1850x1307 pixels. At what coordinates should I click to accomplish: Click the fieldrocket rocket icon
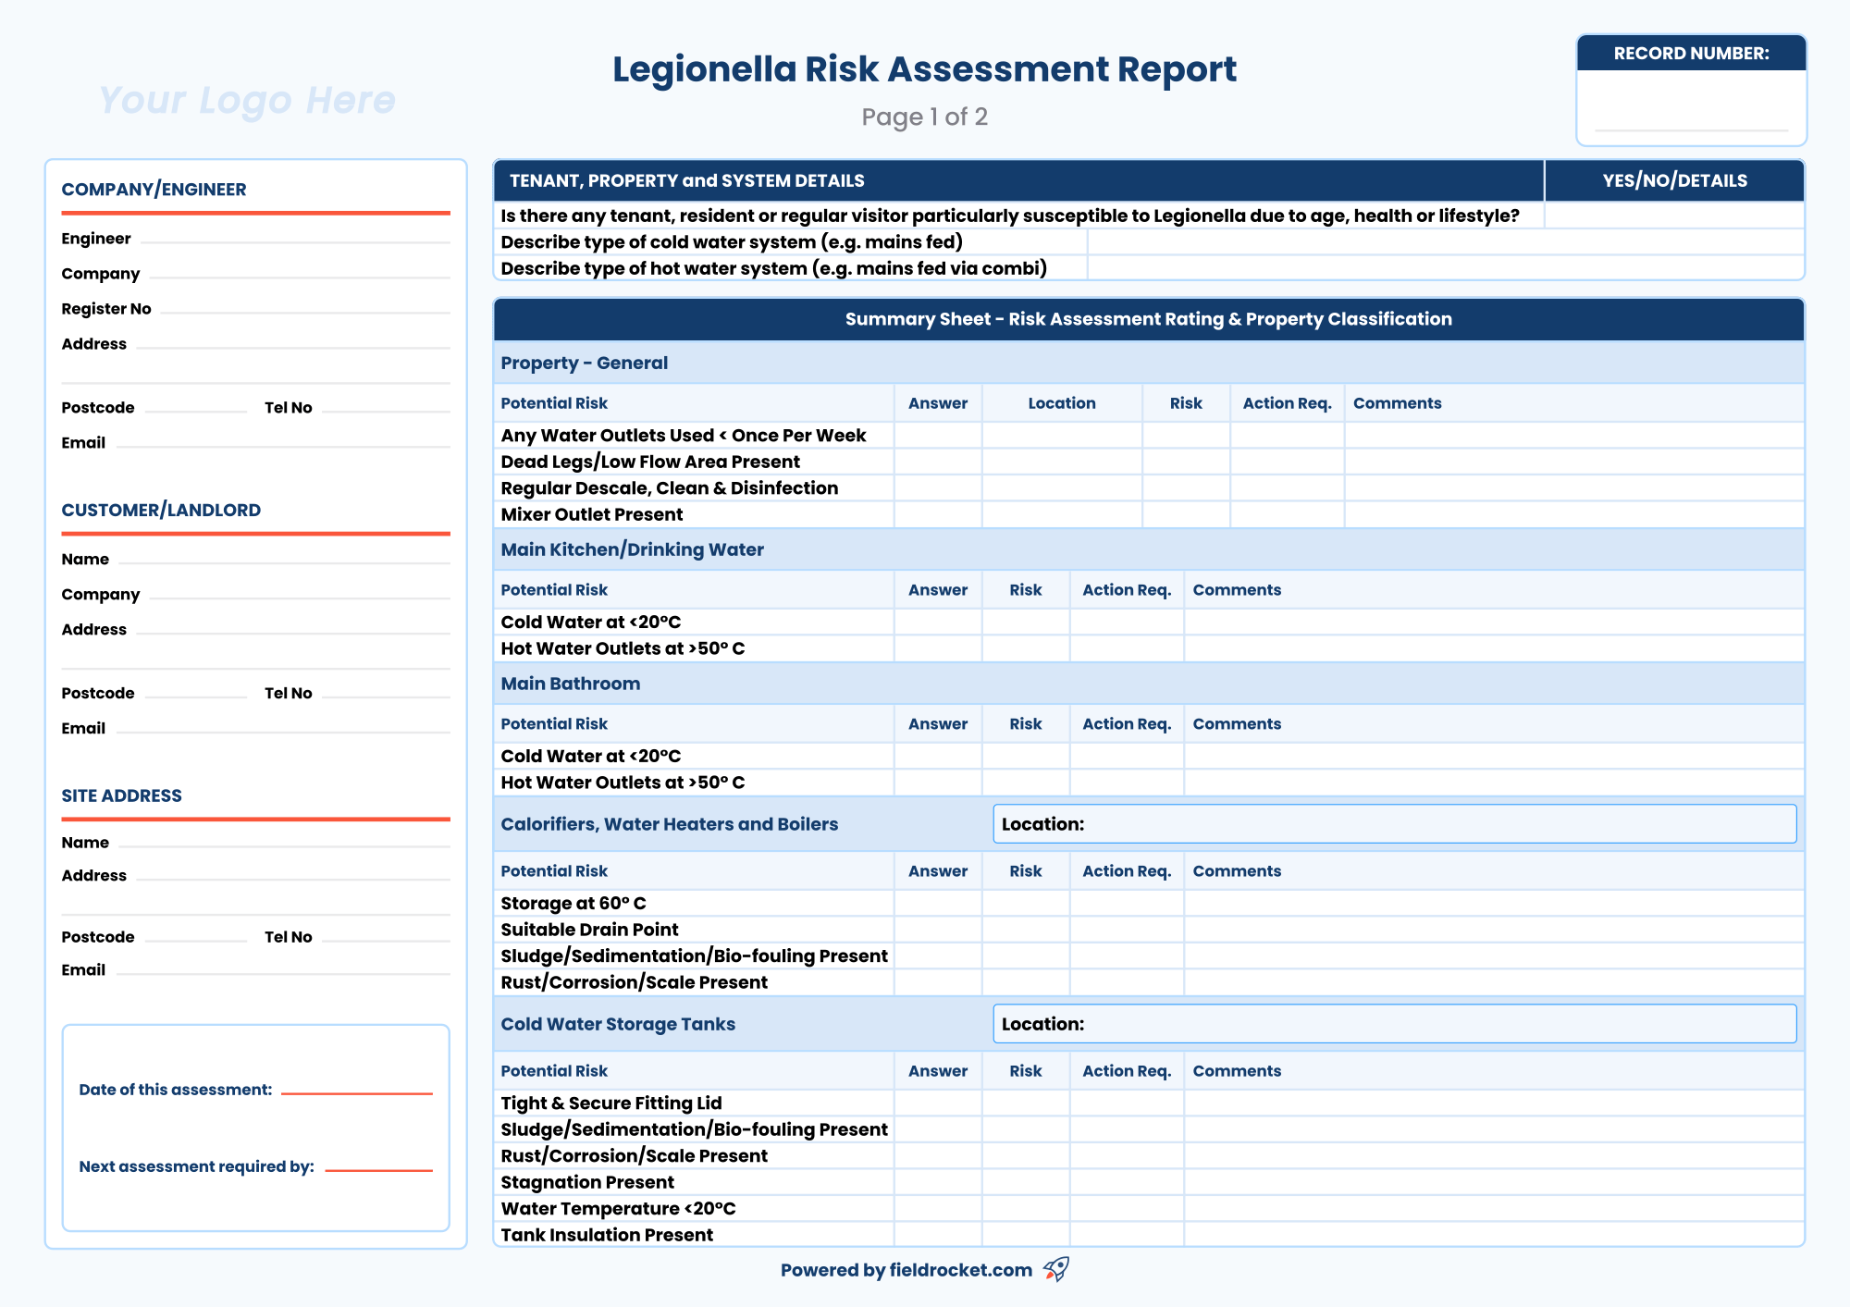click(1054, 1270)
